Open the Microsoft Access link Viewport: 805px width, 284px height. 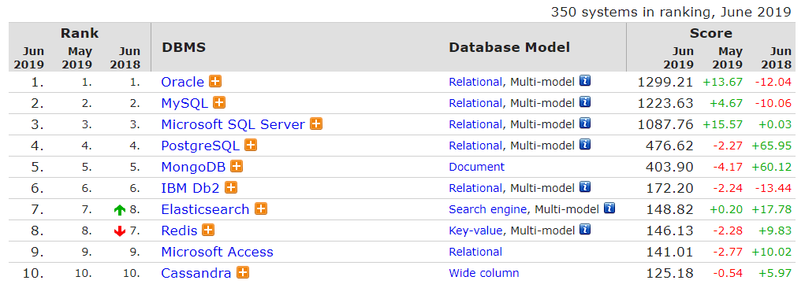[x=217, y=252]
